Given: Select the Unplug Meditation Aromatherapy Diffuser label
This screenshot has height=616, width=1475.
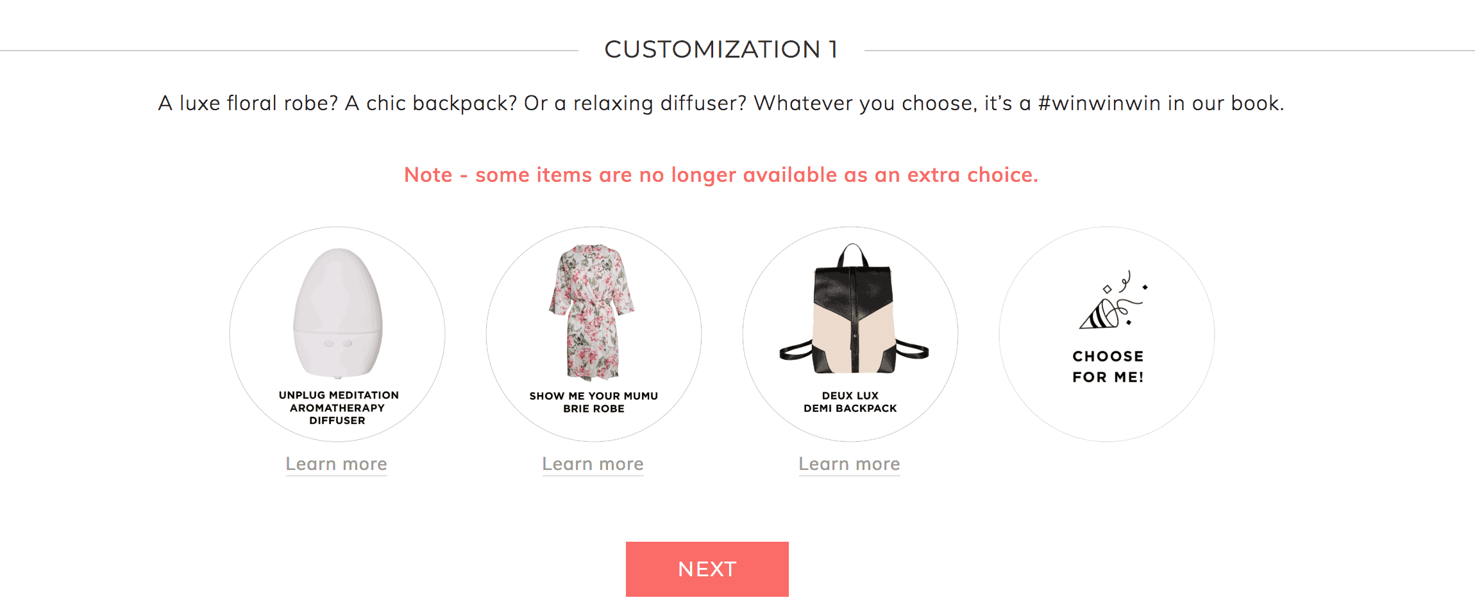Looking at the screenshot, I should (338, 408).
